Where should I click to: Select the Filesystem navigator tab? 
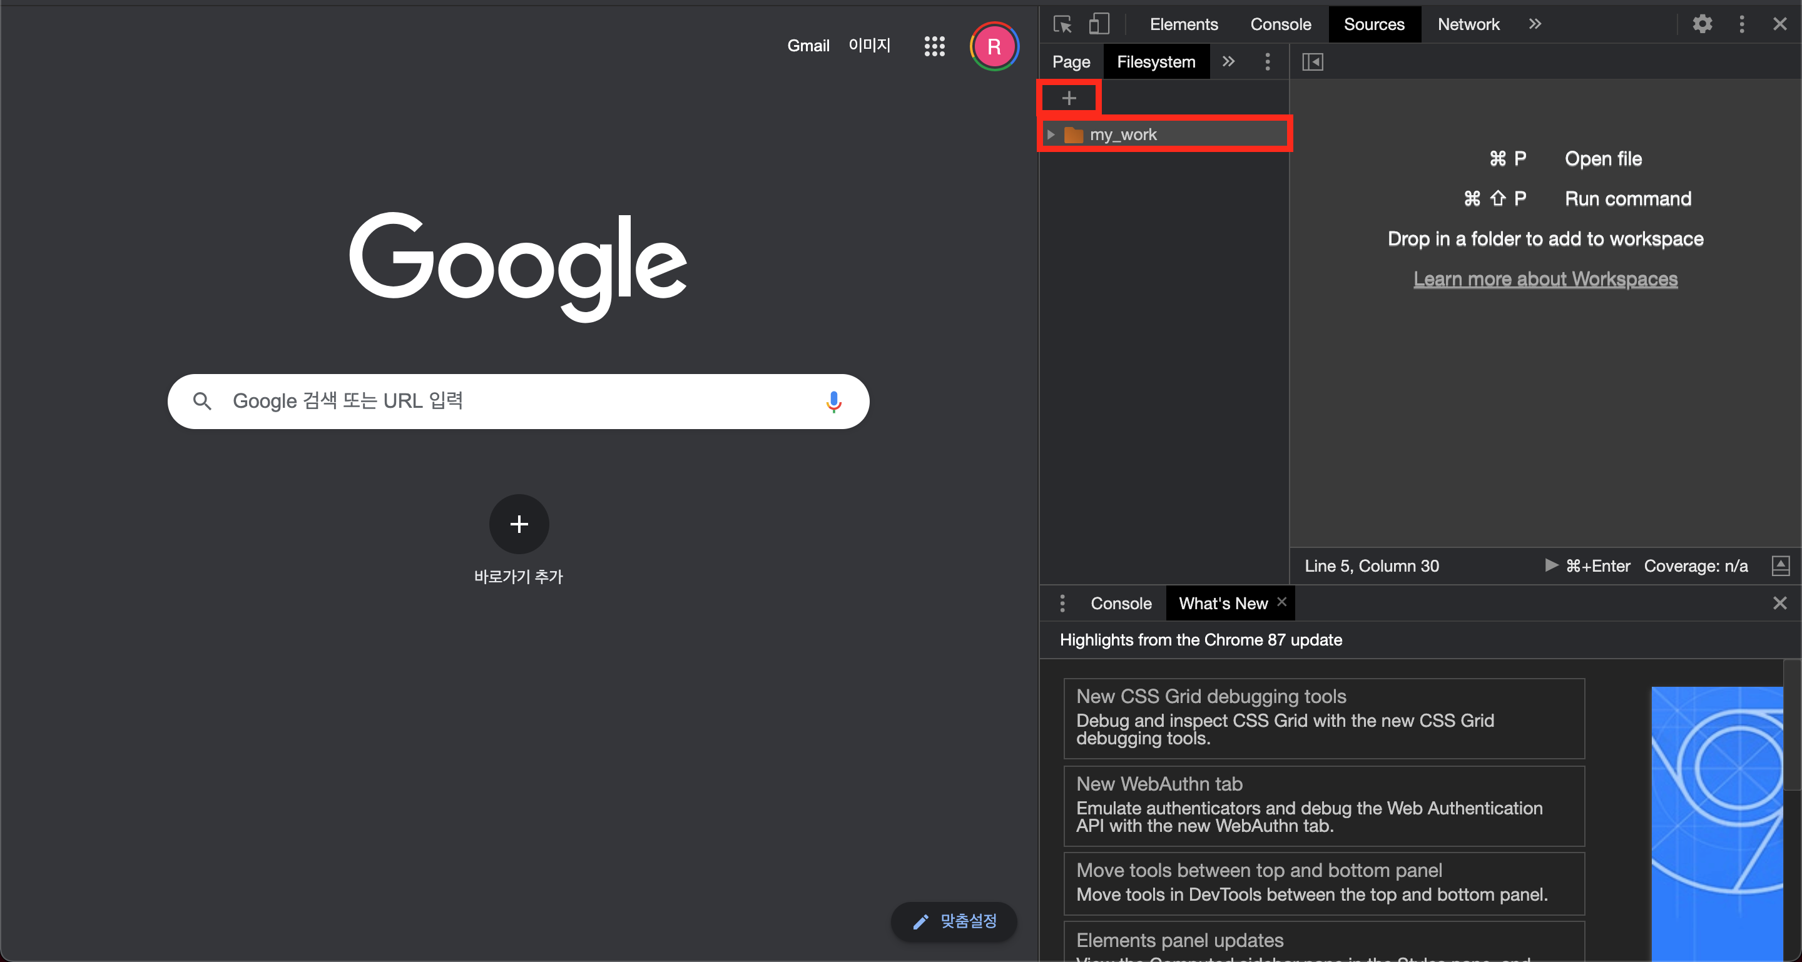click(x=1156, y=62)
